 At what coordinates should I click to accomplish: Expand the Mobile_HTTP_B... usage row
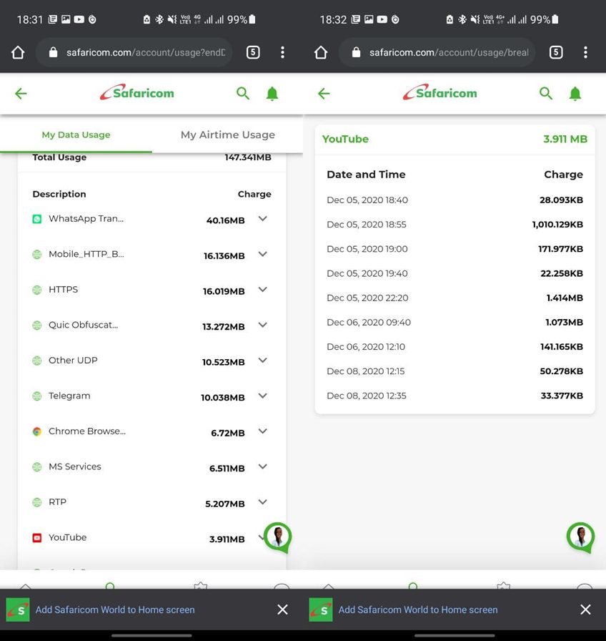[262, 254]
